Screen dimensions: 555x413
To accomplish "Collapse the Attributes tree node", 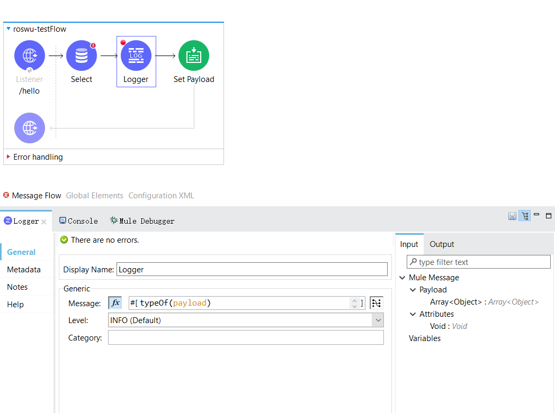I will [413, 314].
